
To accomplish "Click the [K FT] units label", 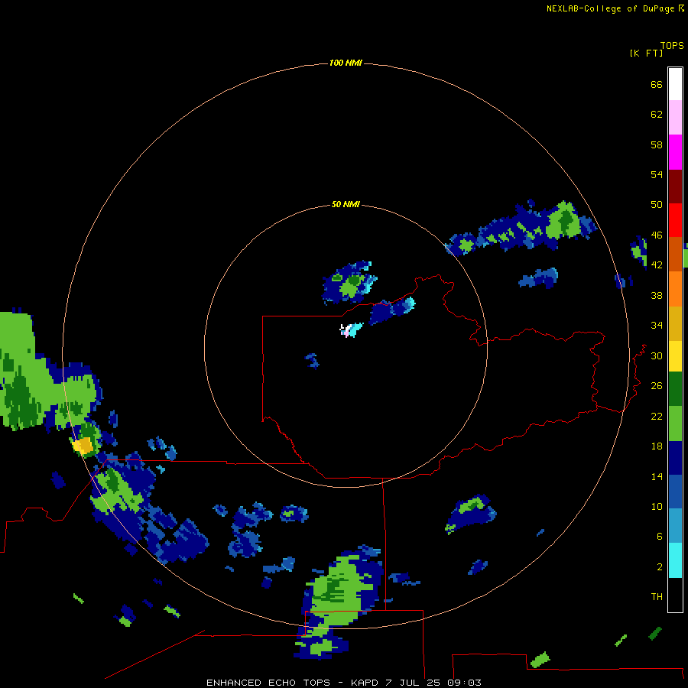I will coord(646,53).
